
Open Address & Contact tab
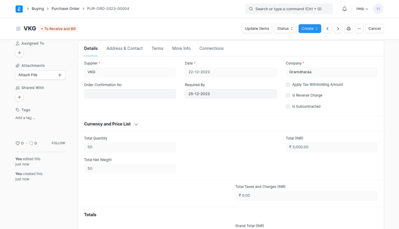coord(124,48)
